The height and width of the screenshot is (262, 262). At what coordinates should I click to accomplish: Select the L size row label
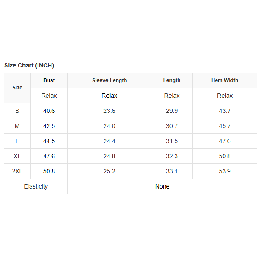[x=17, y=141]
